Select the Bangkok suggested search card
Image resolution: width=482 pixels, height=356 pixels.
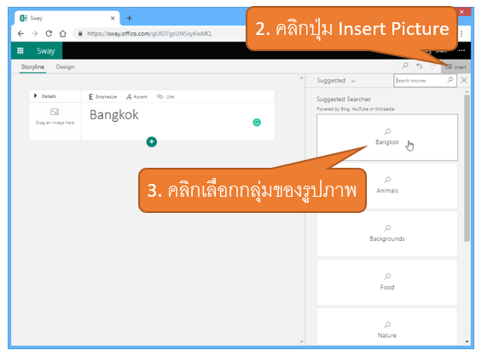387,137
